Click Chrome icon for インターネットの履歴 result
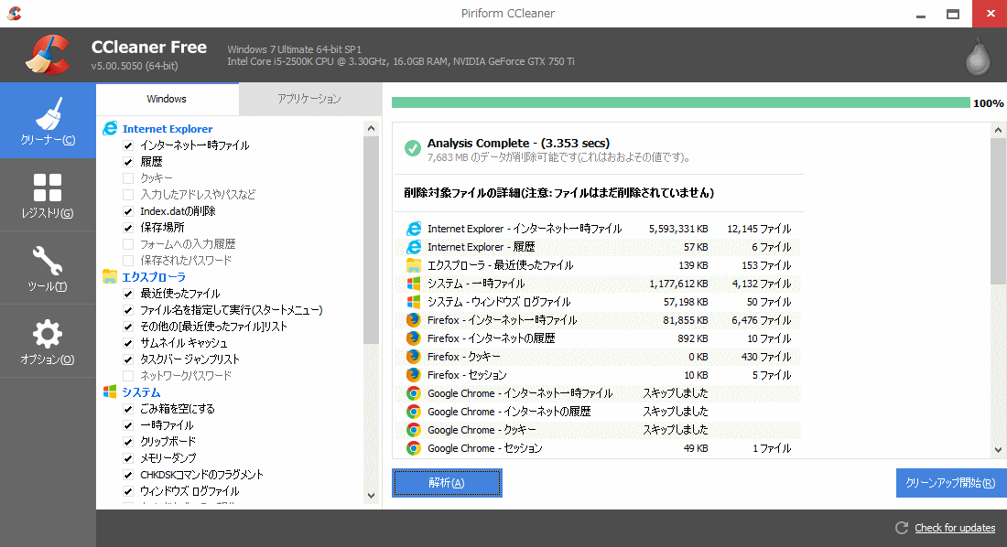 (414, 412)
